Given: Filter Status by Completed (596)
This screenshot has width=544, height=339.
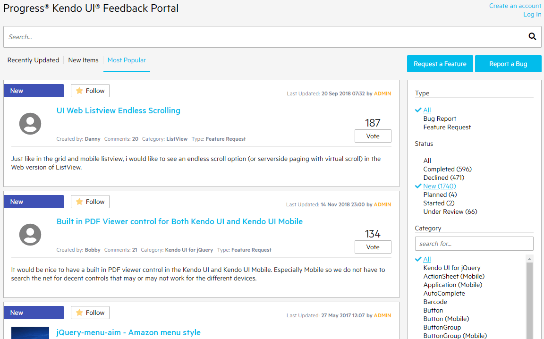Looking at the screenshot, I should (x=448, y=169).
